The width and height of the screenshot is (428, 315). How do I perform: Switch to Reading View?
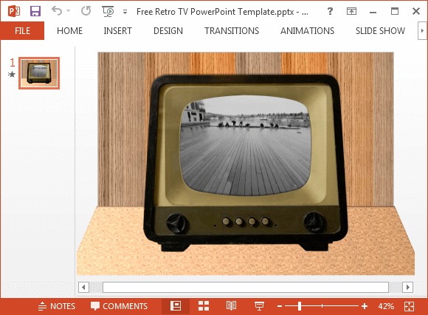[231, 306]
